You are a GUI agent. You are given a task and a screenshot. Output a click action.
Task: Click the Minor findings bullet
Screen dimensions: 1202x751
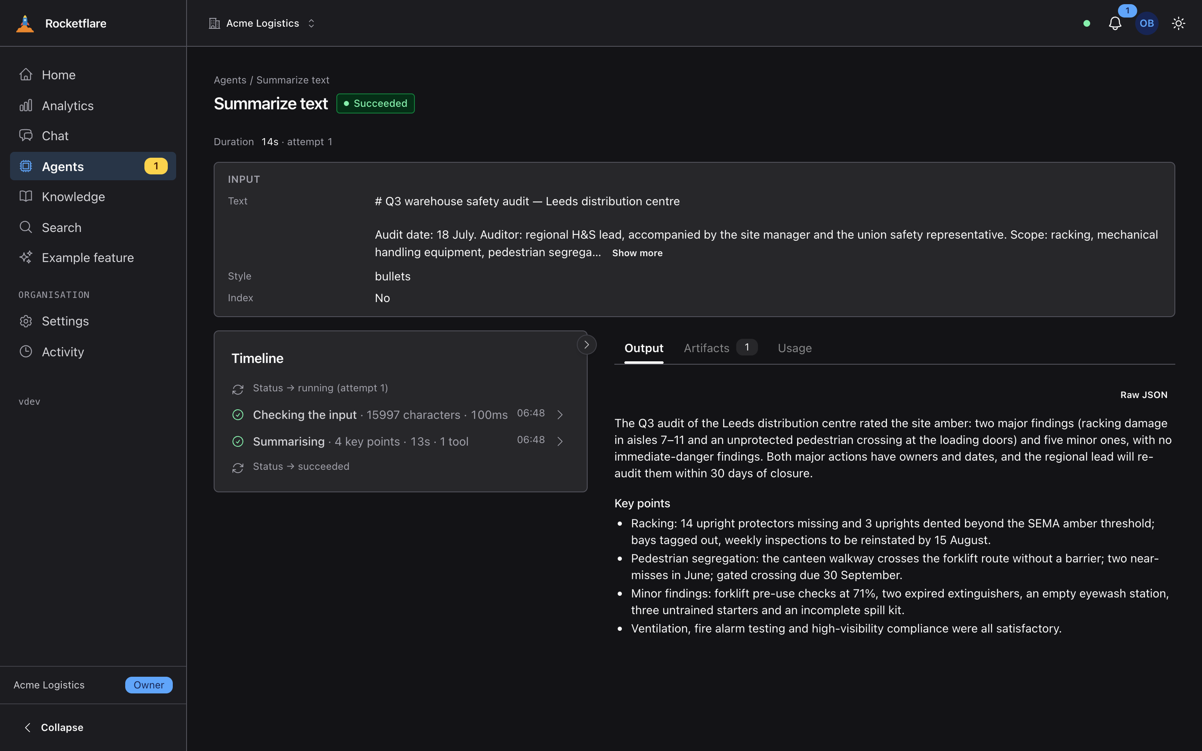point(899,602)
